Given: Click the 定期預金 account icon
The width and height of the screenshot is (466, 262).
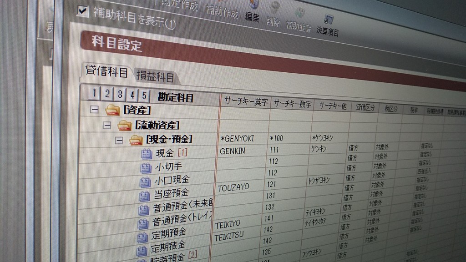Looking at the screenshot, I should click(x=142, y=237).
